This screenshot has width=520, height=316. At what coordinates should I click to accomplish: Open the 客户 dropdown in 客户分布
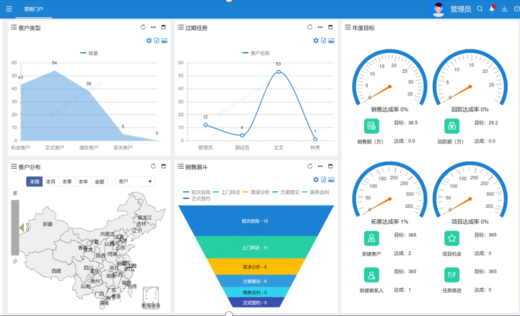pos(135,182)
